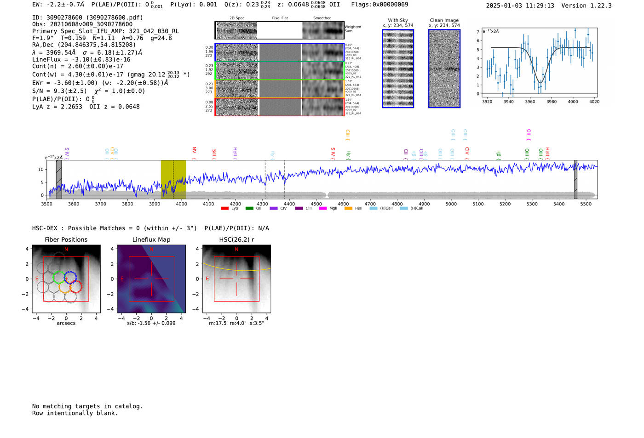This screenshot has width=644, height=438.
Task: Click the Gaussian fit dip in emission plot
Action: 540,81
